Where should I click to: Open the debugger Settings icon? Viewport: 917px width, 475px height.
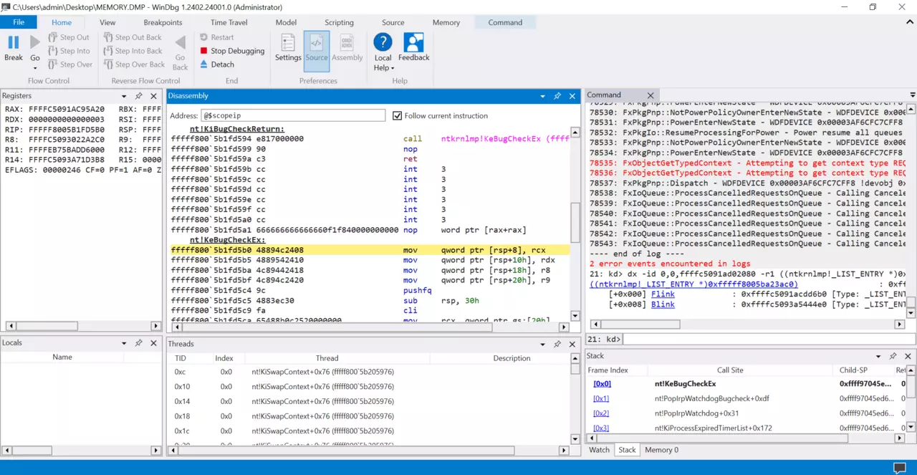288,43
